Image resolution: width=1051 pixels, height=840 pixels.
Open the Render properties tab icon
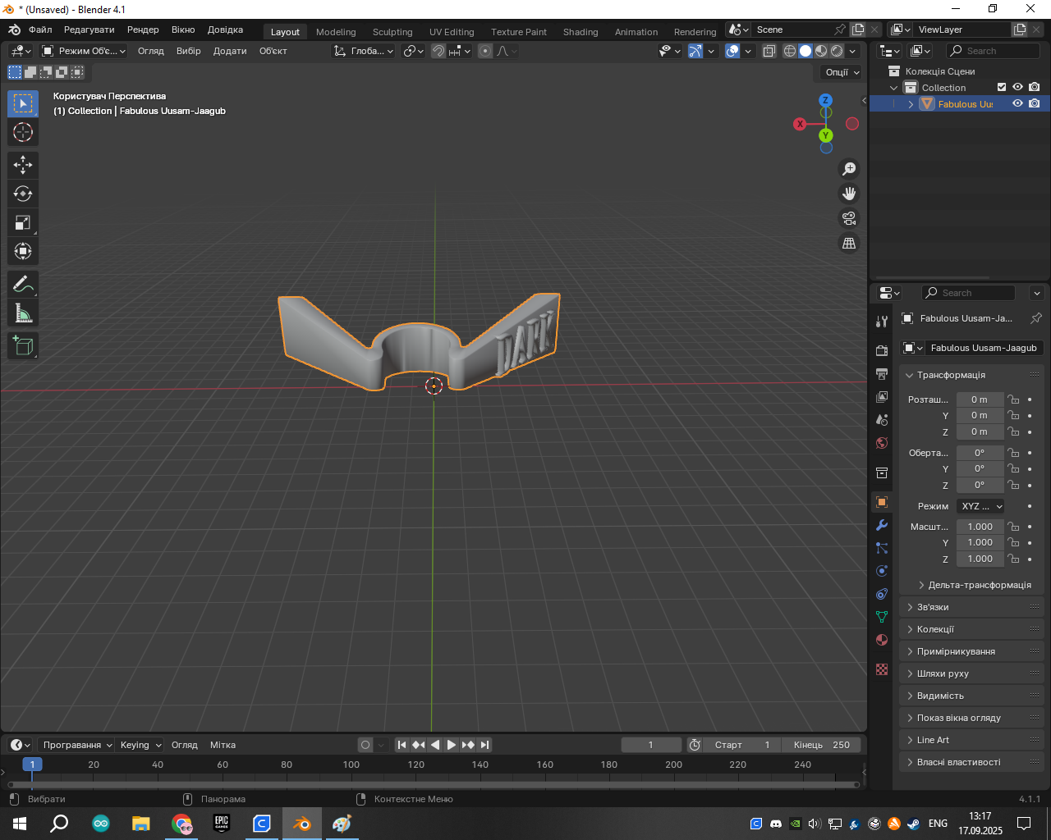click(x=882, y=351)
